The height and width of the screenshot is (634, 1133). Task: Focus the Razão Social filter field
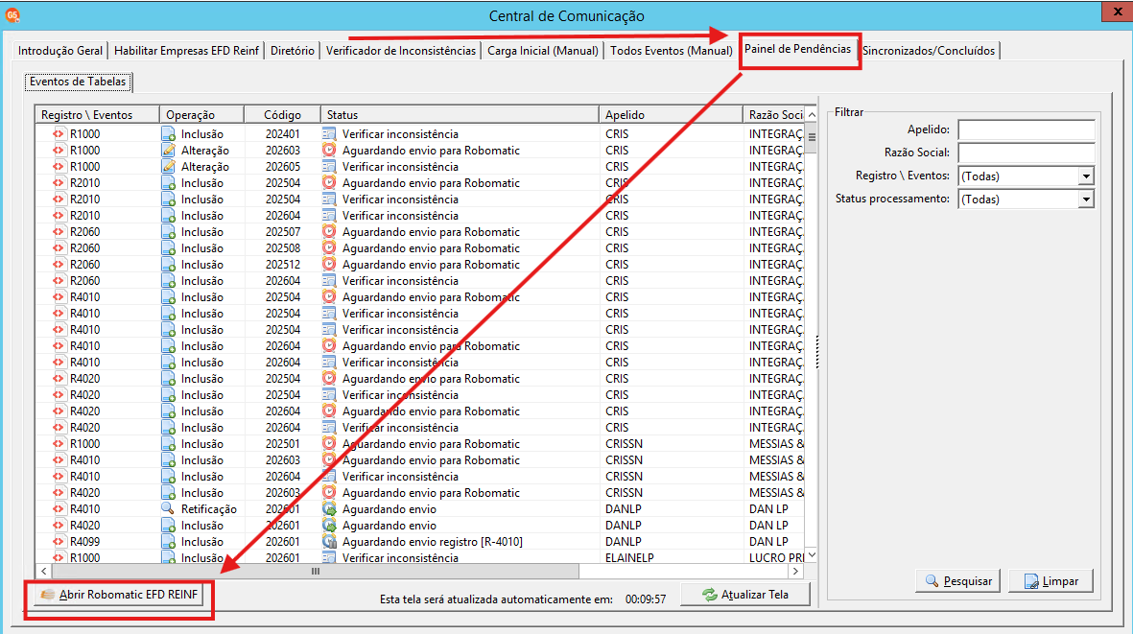pyautogui.click(x=1027, y=153)
